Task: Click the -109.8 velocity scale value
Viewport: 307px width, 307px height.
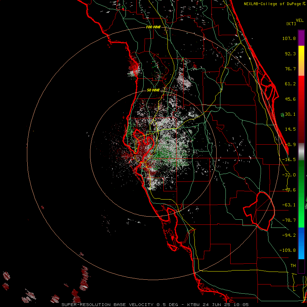Action: point(288,250)
